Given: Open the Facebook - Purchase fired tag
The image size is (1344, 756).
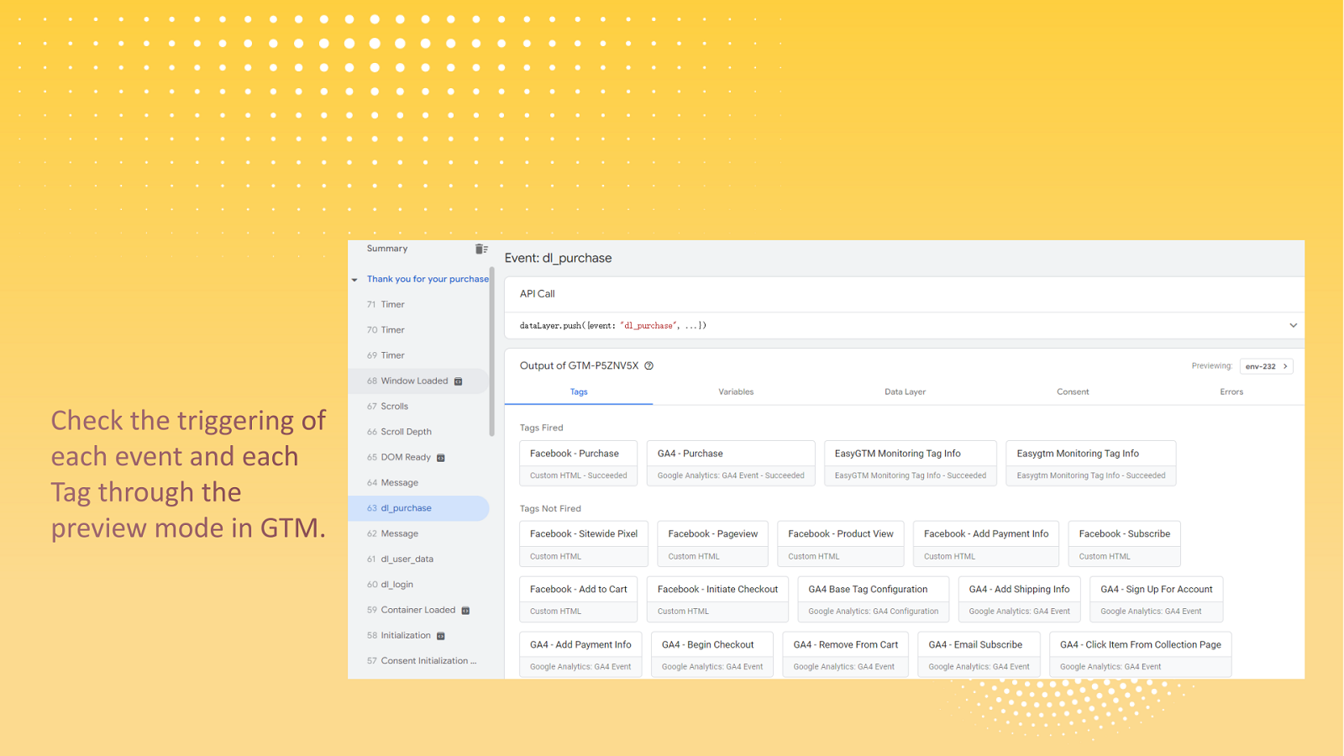Looking at the screenshot, I should click(x=578, y=463).
